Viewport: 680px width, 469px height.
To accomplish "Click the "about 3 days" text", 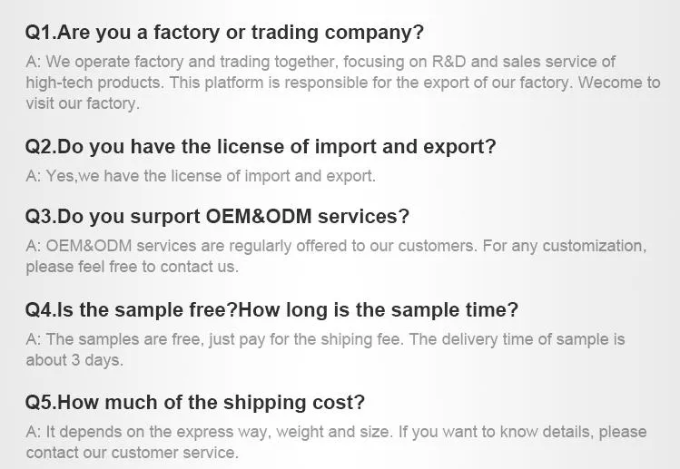I will tap(74, 360).
